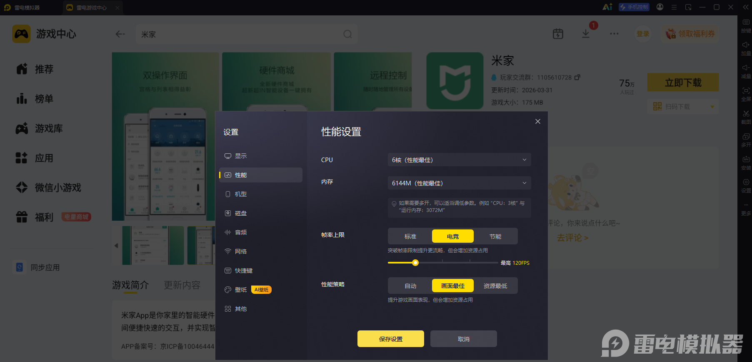Screen dimensions: 752x362
Task: Open 壁纸 settings section
Action: pos(261,290)
